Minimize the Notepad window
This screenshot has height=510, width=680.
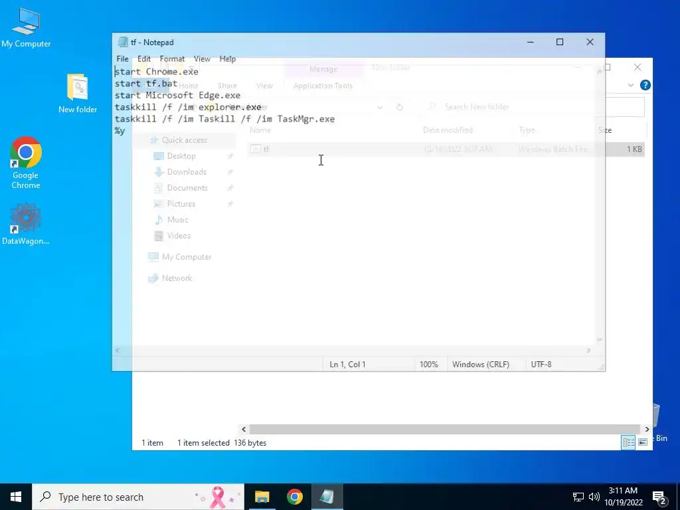tap(531, 42)
